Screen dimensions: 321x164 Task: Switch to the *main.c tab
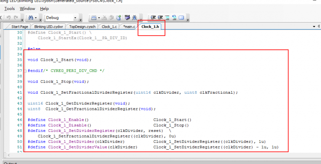(x=129, y=26)
